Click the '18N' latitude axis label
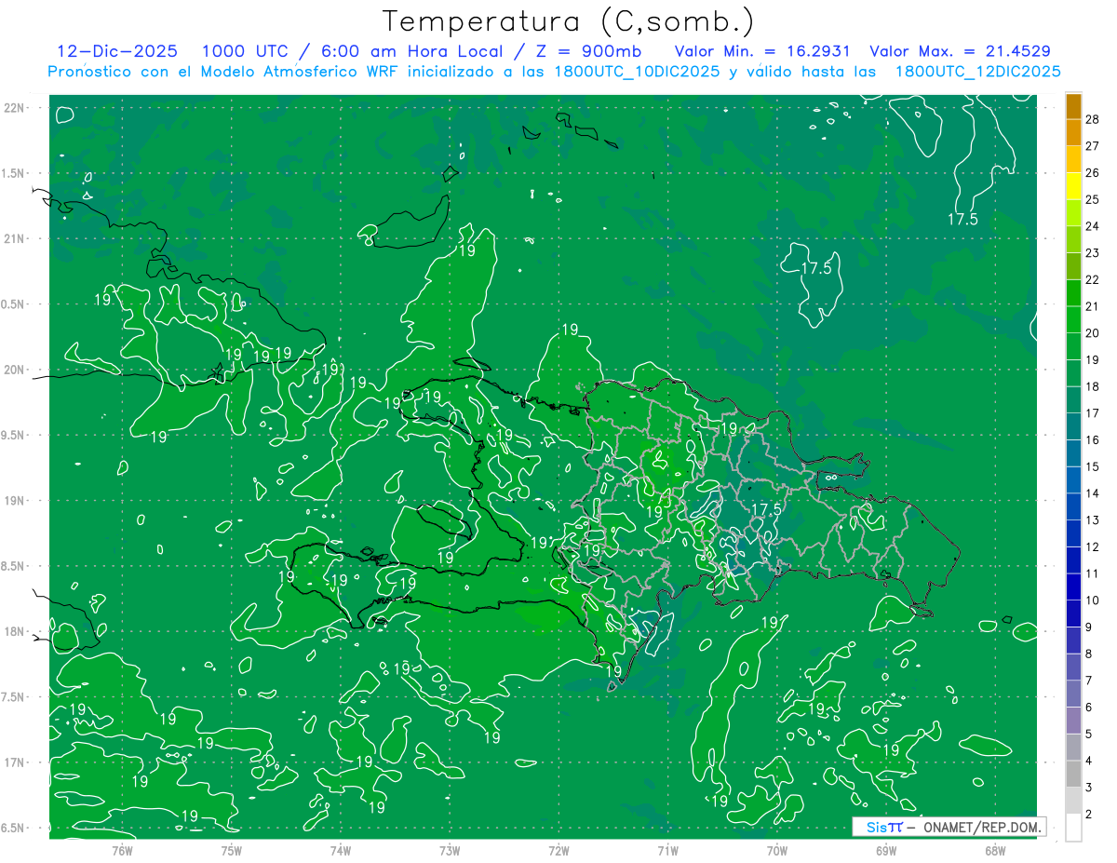This screenshot has height=863, width=1117. 15,632
